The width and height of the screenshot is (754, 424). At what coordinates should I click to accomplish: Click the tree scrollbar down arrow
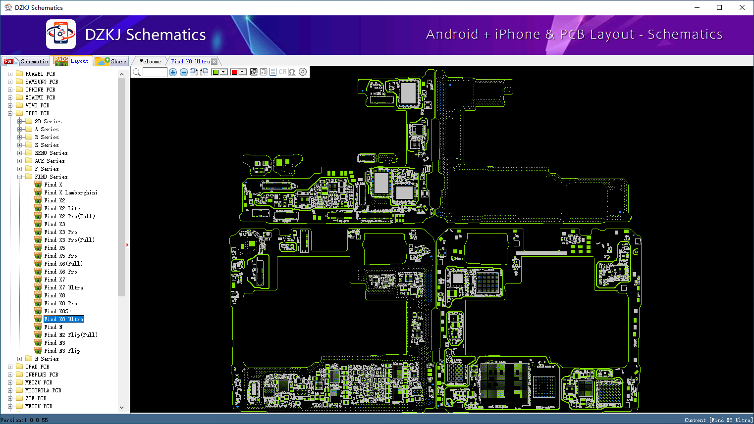point(122,408)
